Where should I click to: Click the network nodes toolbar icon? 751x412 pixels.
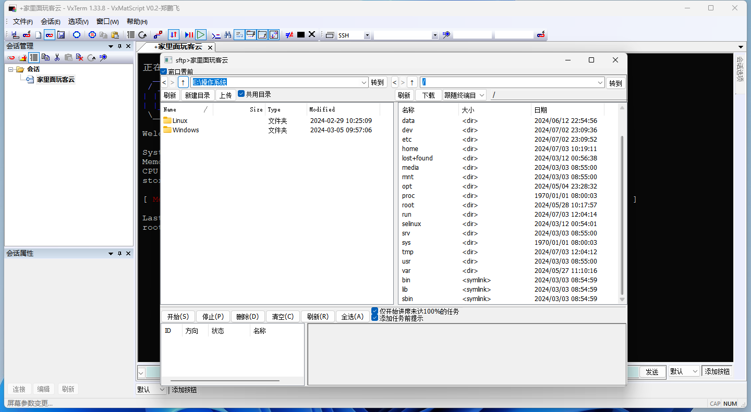[x=158, y=35]
